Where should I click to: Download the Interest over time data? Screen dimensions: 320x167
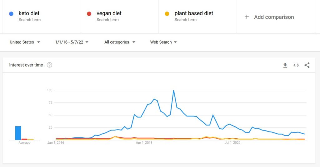coord(285,65)
